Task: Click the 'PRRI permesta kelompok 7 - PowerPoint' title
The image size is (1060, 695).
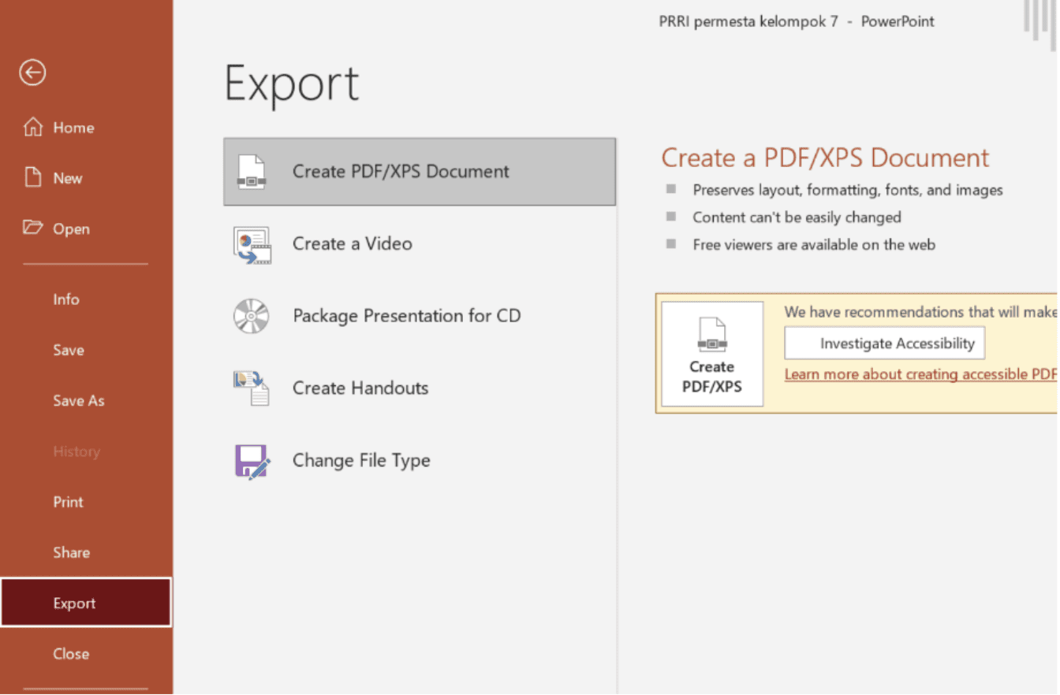Action: [x=797, y=22]
